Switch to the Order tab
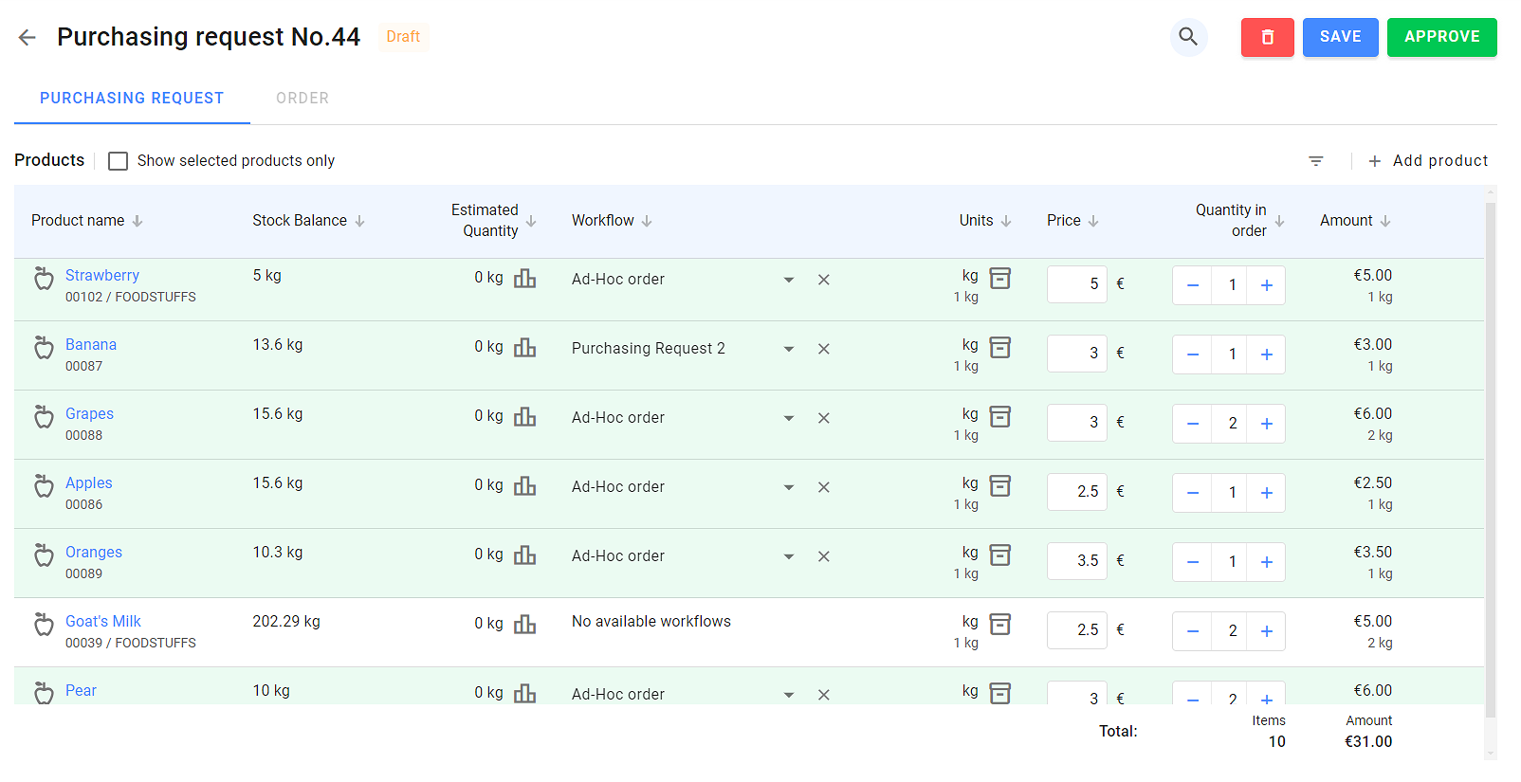This screenshot has height=782, width=1521. tap(302, 99)
